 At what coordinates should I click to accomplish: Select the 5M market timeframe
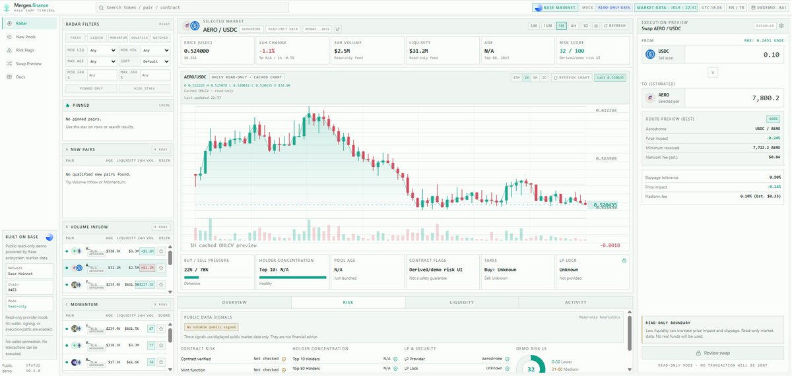click(533, 26)
